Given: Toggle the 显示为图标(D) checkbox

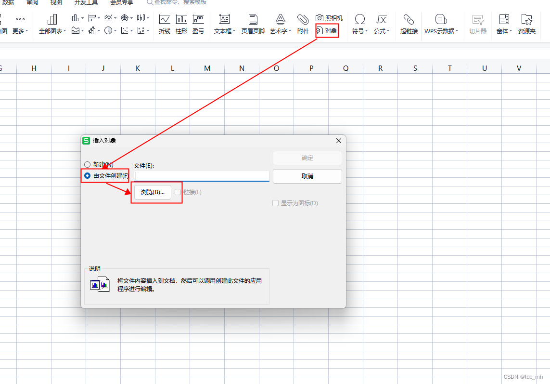Looking at the screenshot, I should point(276,203).
